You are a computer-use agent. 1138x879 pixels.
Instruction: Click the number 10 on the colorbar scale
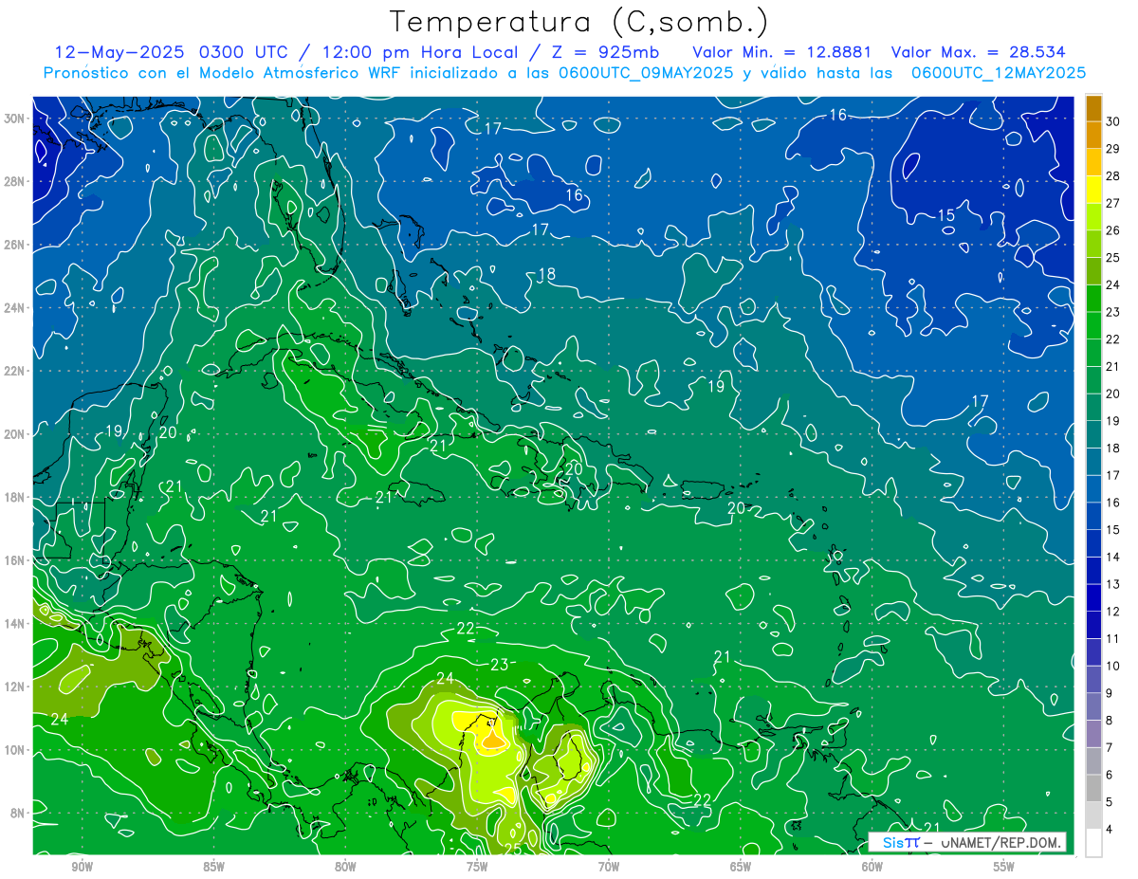[1112, 666]
